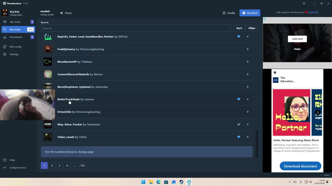The image size is (332, 186).
Task: Go to page 1 of the mod list
Action: point(44,166)
